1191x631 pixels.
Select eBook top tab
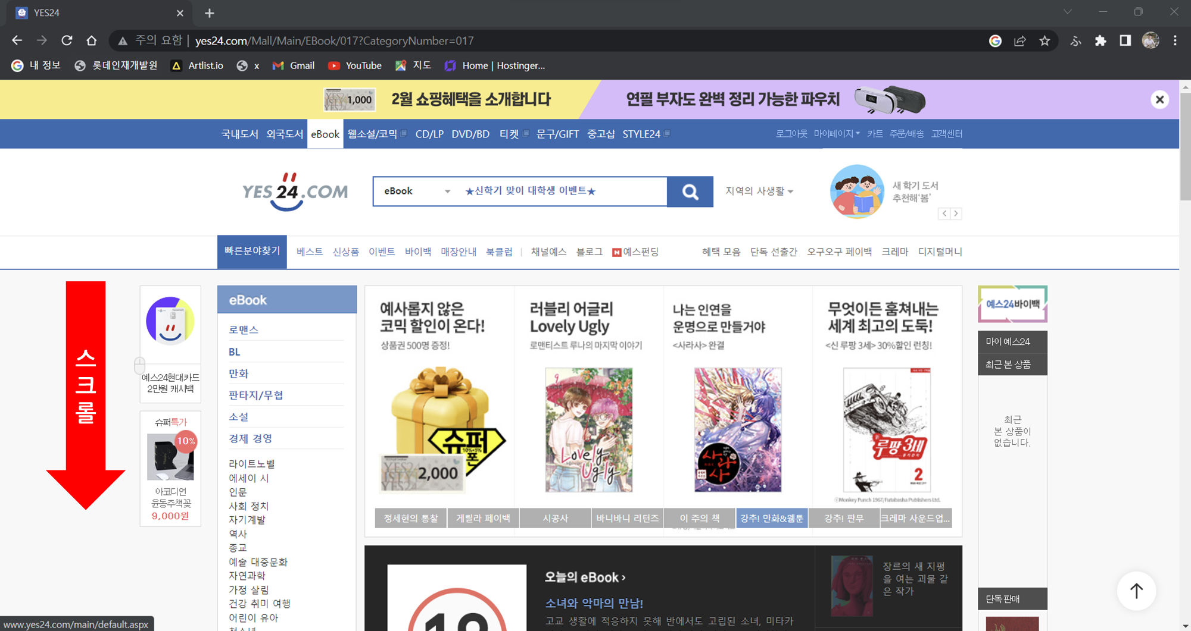pyautogui.click(x=325, y=134)
